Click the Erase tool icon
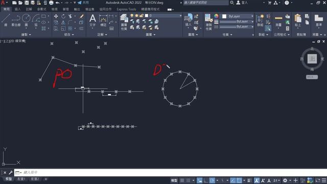 [x=82, y=16]
